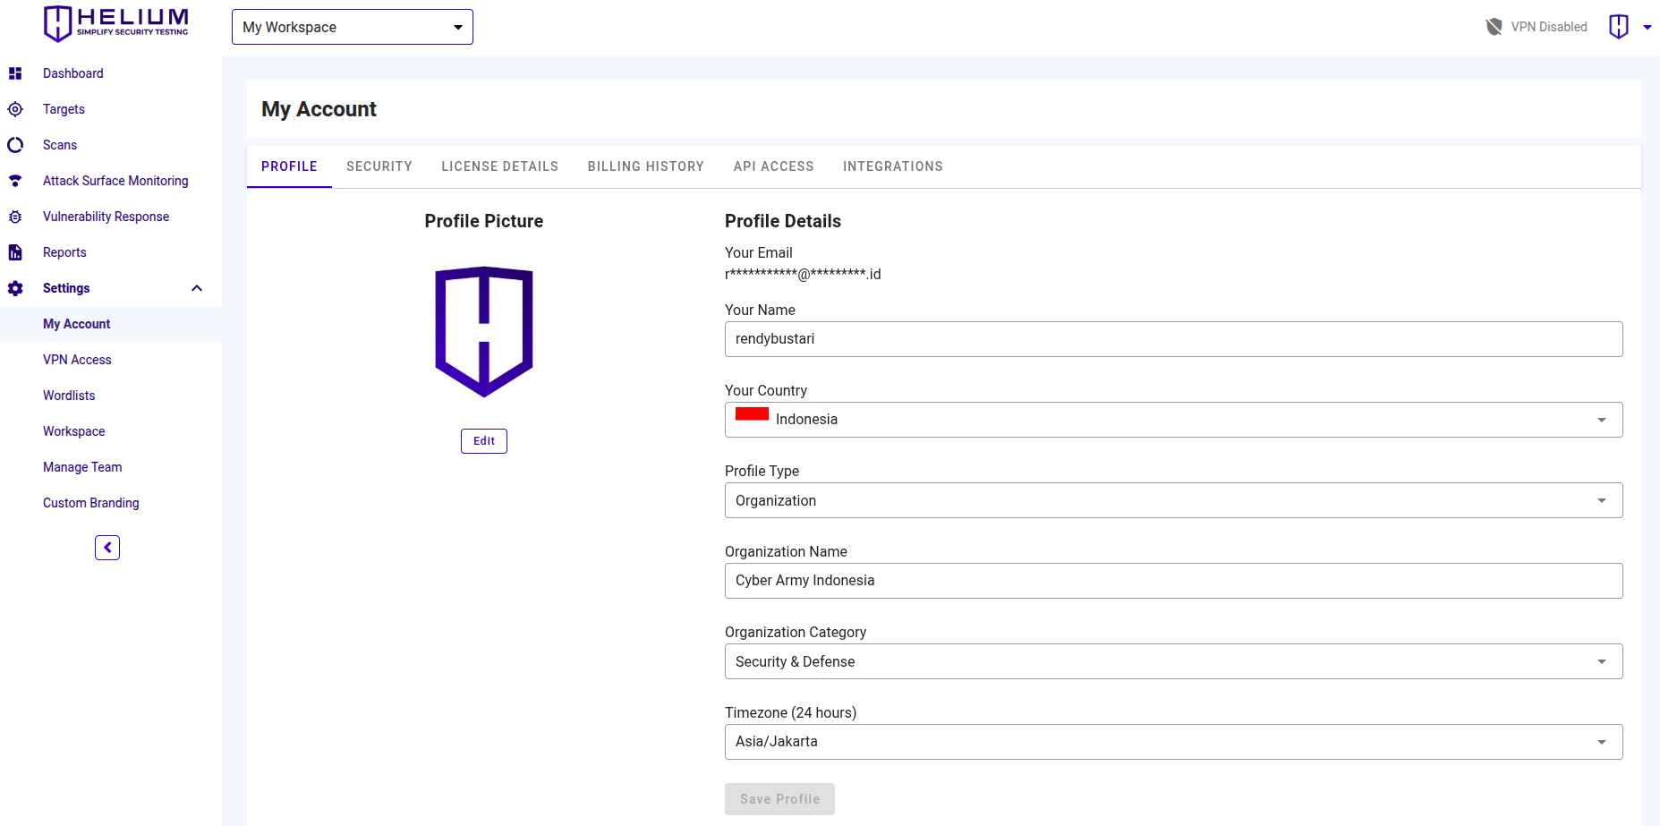Open Reports using the document icon
This screenshot has width=1660, height=826.
(15, 251)
